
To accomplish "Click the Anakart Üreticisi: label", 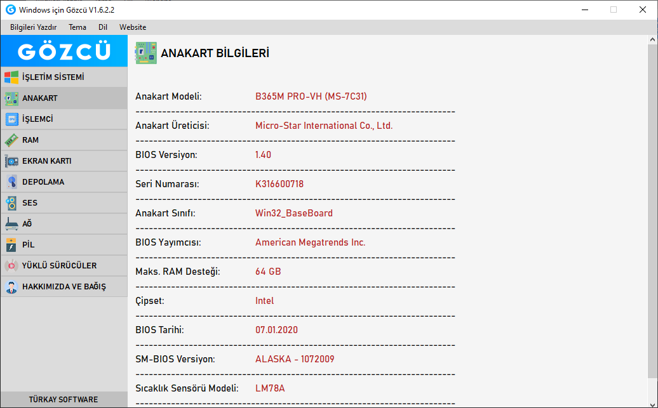I will click(x=172, y=126).
